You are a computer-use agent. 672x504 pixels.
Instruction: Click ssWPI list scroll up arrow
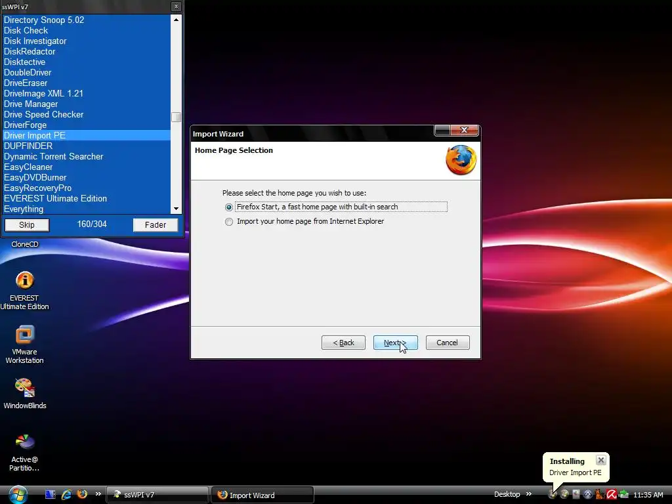pos(176,20)
